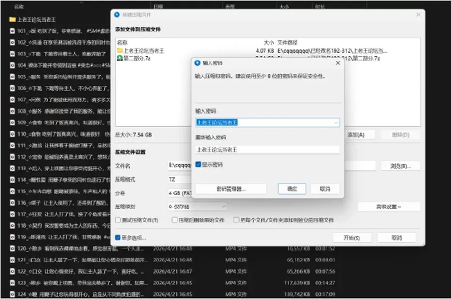Image resolution: width=451 pixels, height=299 pixels.
Task: Check the separate-archive-per-file/folder (独立的压缩文件) option
Action: [236, 220]
